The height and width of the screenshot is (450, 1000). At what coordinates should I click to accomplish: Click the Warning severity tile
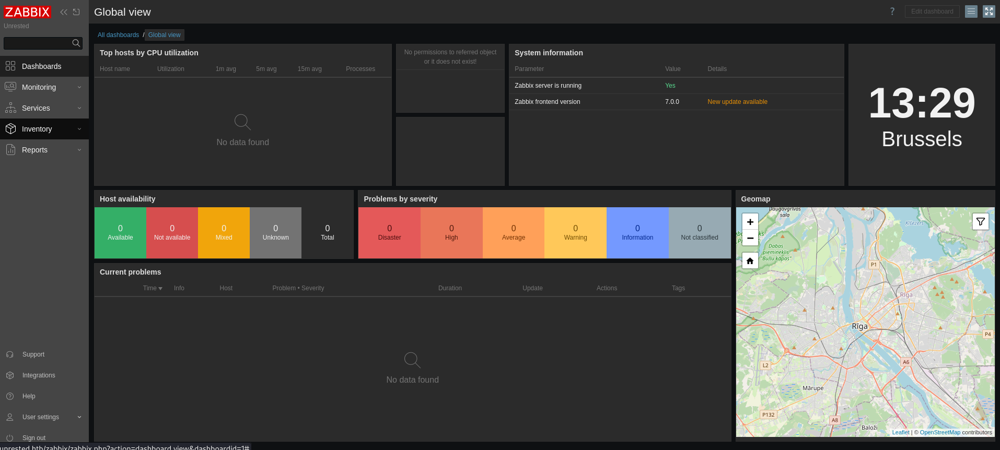pyautogui.click(x=575, y=233)
